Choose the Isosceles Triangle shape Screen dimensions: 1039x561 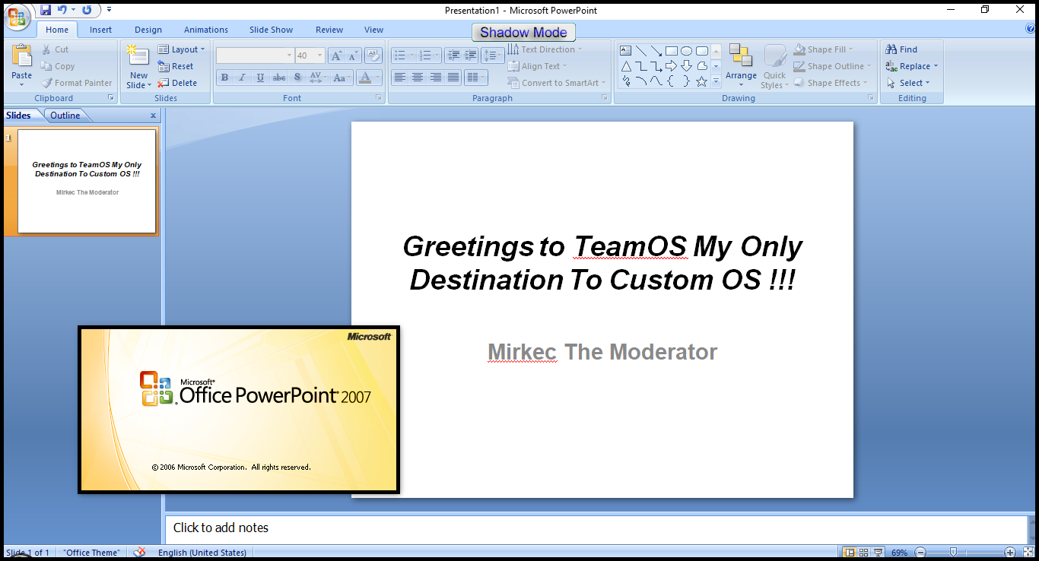pos(626,66)
